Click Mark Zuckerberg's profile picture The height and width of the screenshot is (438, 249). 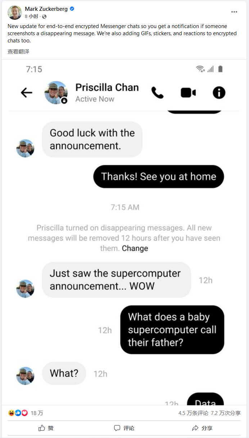pyautogui.click(x=14, y=13)
